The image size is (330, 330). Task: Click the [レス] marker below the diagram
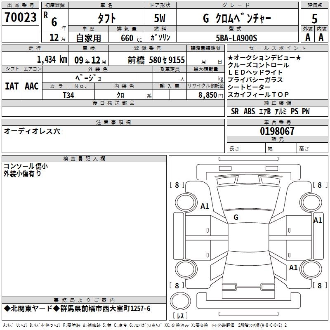tap(180, 316)
